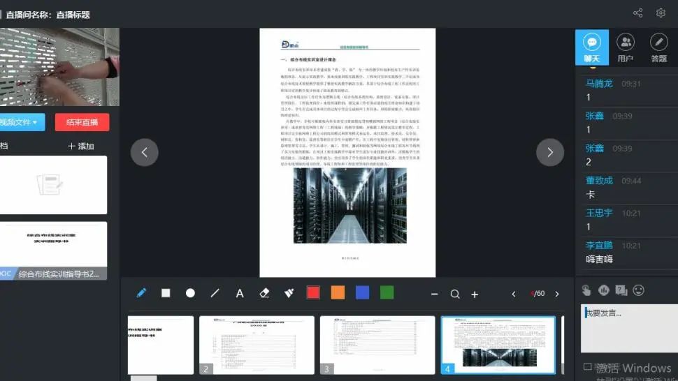Viewport: 678px width, 381px height.
Task: Open page 4 thumbnail
Action: tap(498, 345)
